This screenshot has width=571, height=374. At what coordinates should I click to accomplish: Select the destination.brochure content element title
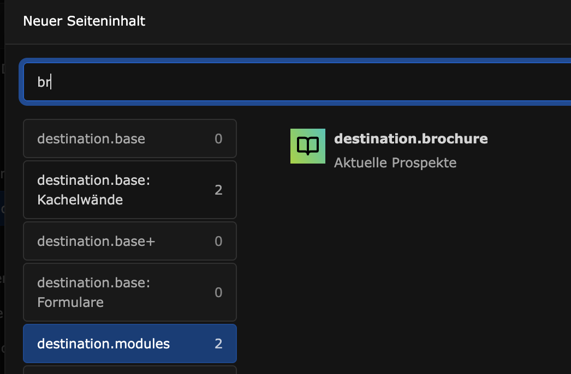coord(411,138)
